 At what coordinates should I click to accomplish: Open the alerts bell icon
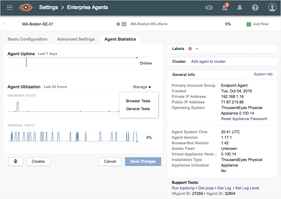tap(240, 8)
